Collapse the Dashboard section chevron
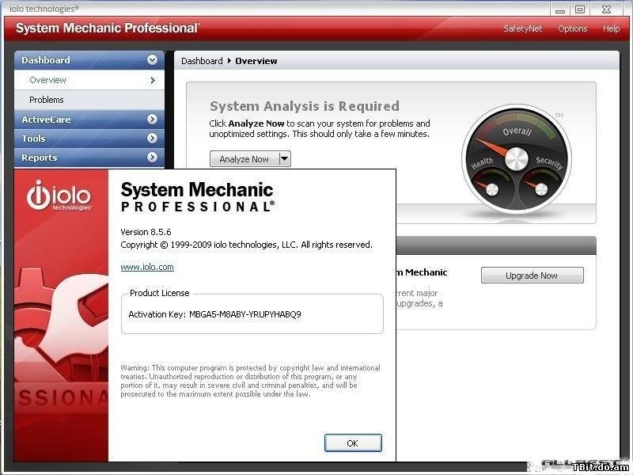This screenshot has width=633, height=475. point(152,60)
